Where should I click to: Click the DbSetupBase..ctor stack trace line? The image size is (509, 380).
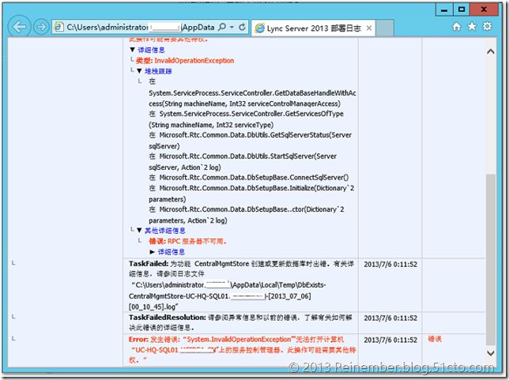247,215
